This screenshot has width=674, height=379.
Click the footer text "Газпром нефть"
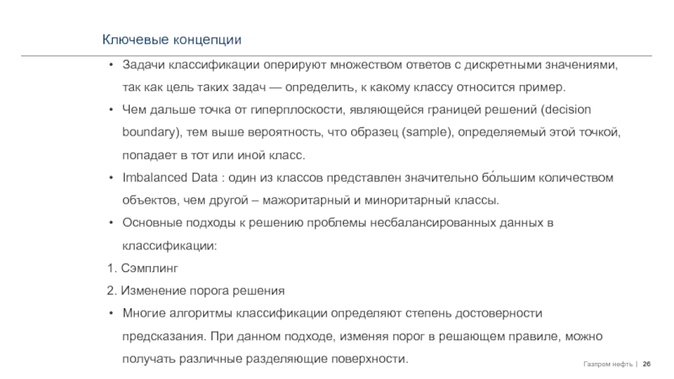click(x=606, y=364)
